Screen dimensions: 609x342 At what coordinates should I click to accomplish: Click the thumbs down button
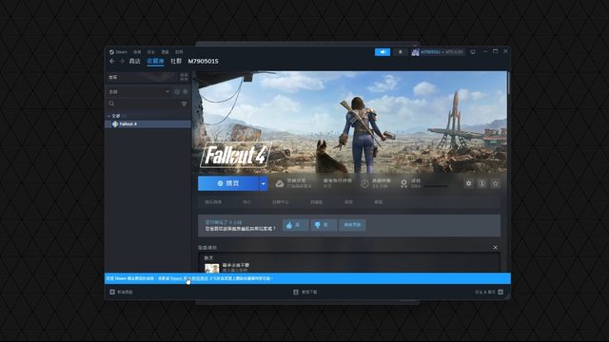[324, 225]
